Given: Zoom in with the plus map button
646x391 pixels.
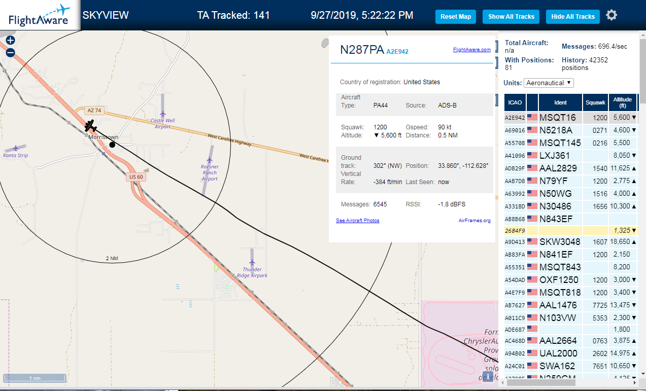Looking at the screenshot, I should pyautogui.click(x=10, y=40).
